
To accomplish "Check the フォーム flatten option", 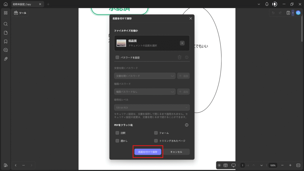I will [x=156, y=133].
